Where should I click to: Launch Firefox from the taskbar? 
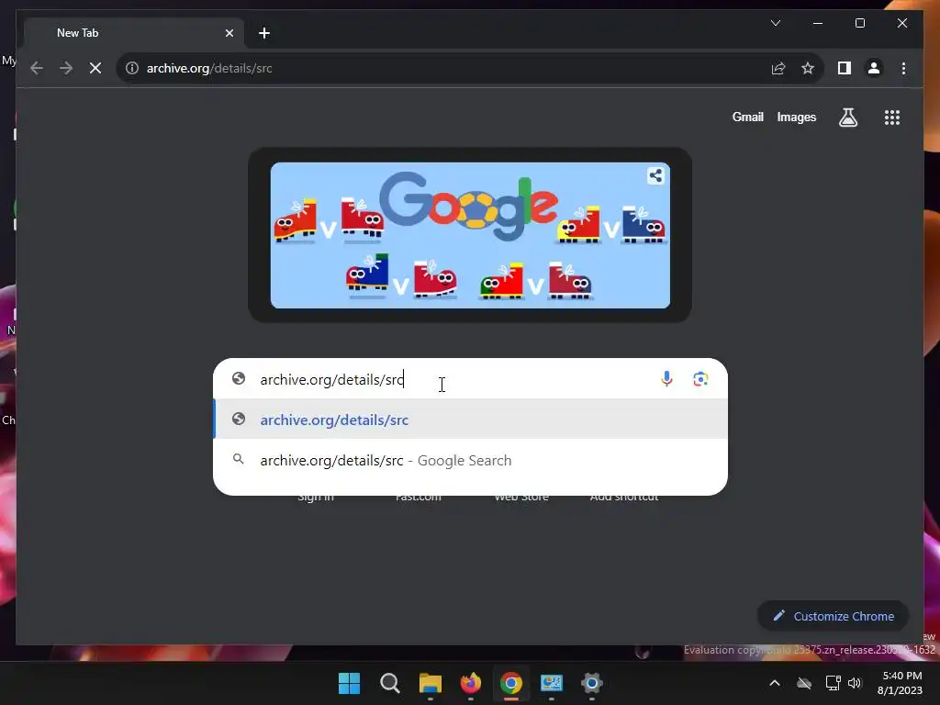471,683
